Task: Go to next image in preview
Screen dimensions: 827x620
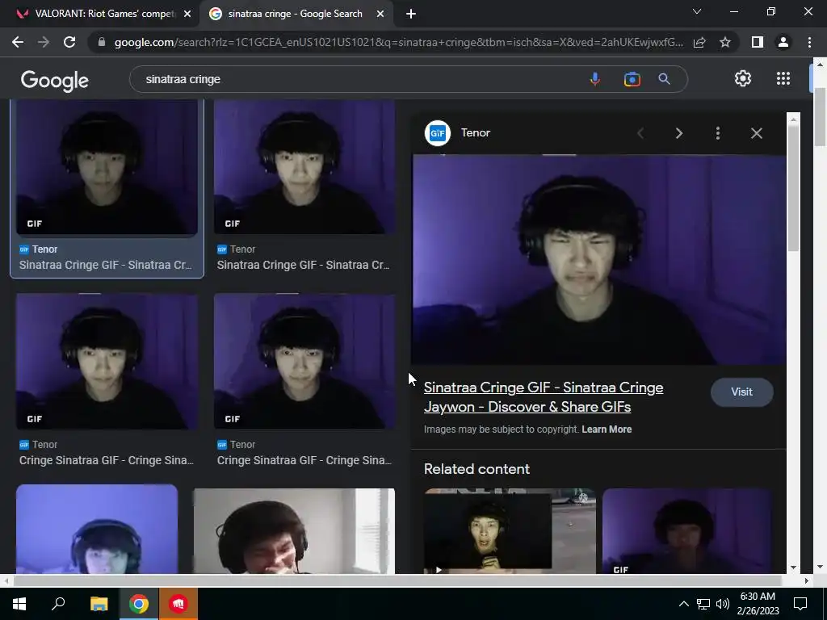Action: (678, 133)
